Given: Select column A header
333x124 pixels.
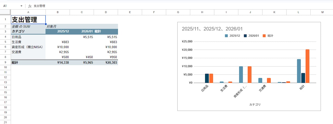Looking at the screenshot, I should pyautogui.click(x=28, y=12).
